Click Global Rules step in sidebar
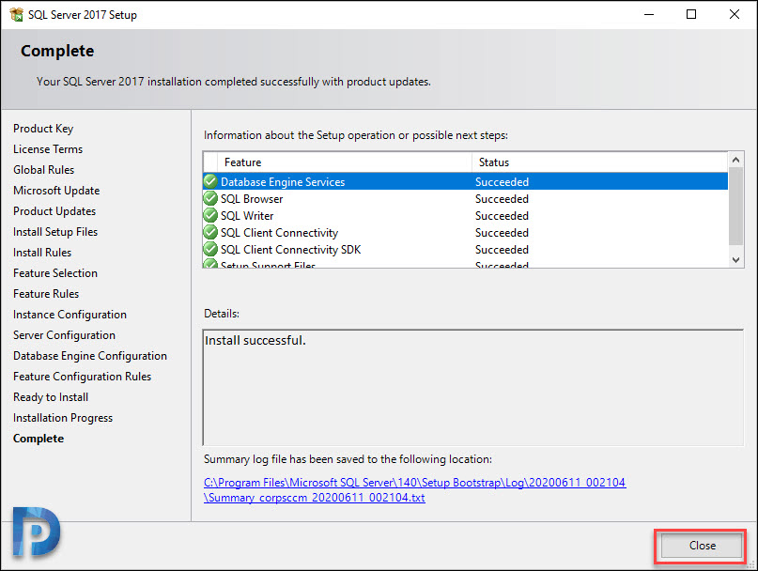 (43, 170)
